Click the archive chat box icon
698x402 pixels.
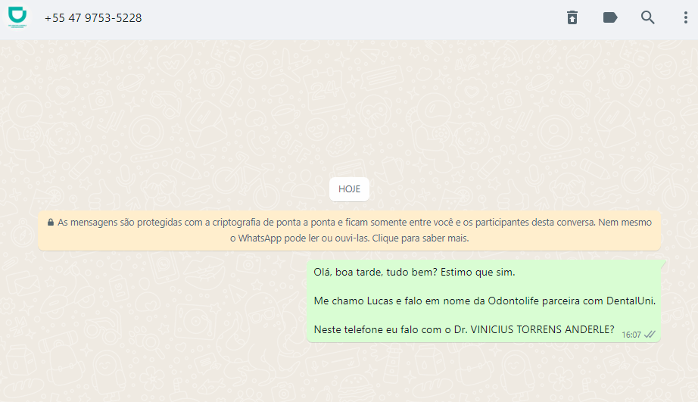pos(572,17)
